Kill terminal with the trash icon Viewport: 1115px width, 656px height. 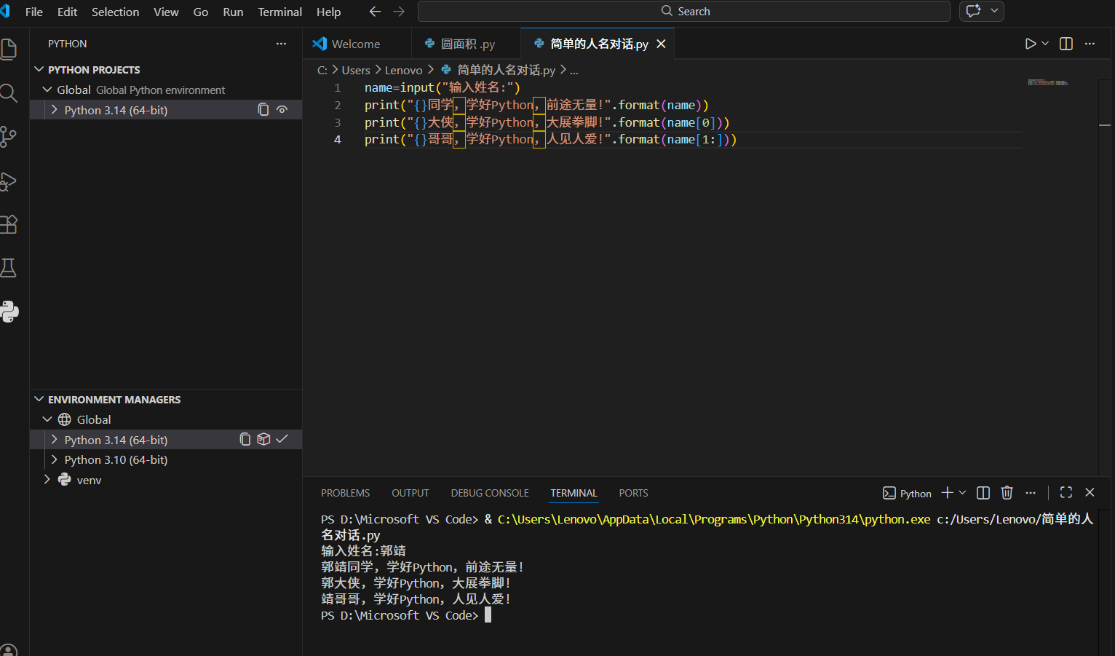pyautogui.click(x=1007, y=493)
